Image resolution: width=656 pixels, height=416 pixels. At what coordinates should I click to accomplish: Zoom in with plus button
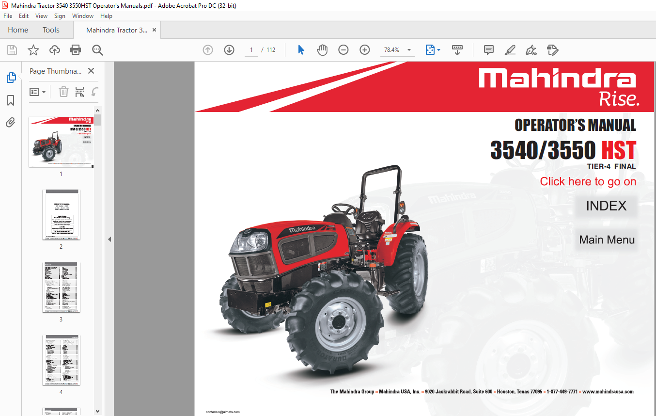[365, 50]
